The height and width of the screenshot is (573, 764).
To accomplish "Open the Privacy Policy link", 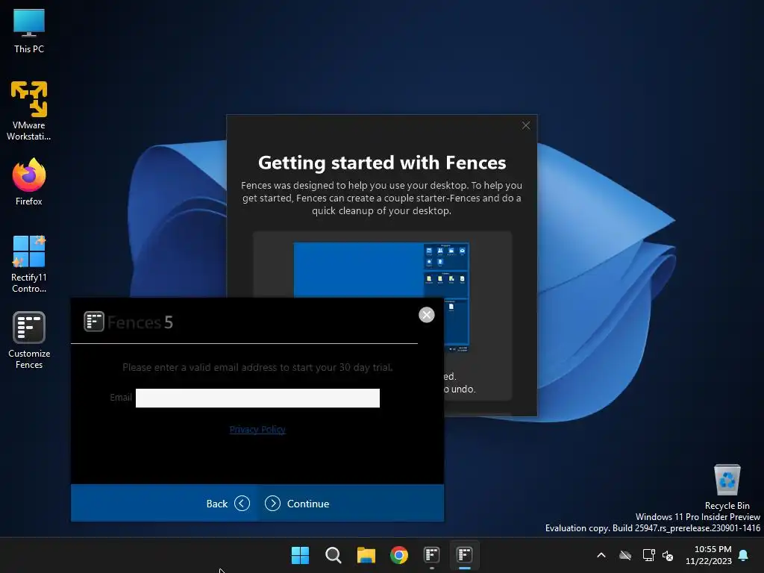I will coord(257,429).
